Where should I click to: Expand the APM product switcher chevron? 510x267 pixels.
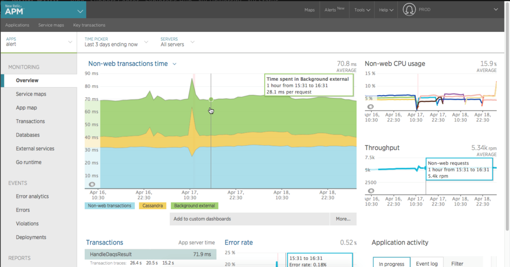pyautogui.click(x=80, y=11)
